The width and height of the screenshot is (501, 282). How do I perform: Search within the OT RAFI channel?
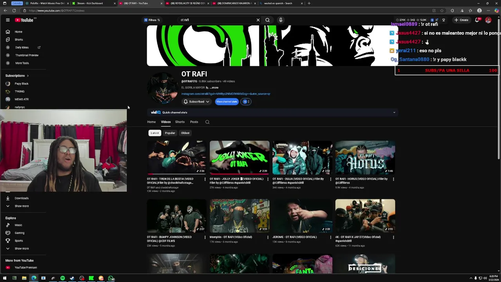[x=207, y=122]
